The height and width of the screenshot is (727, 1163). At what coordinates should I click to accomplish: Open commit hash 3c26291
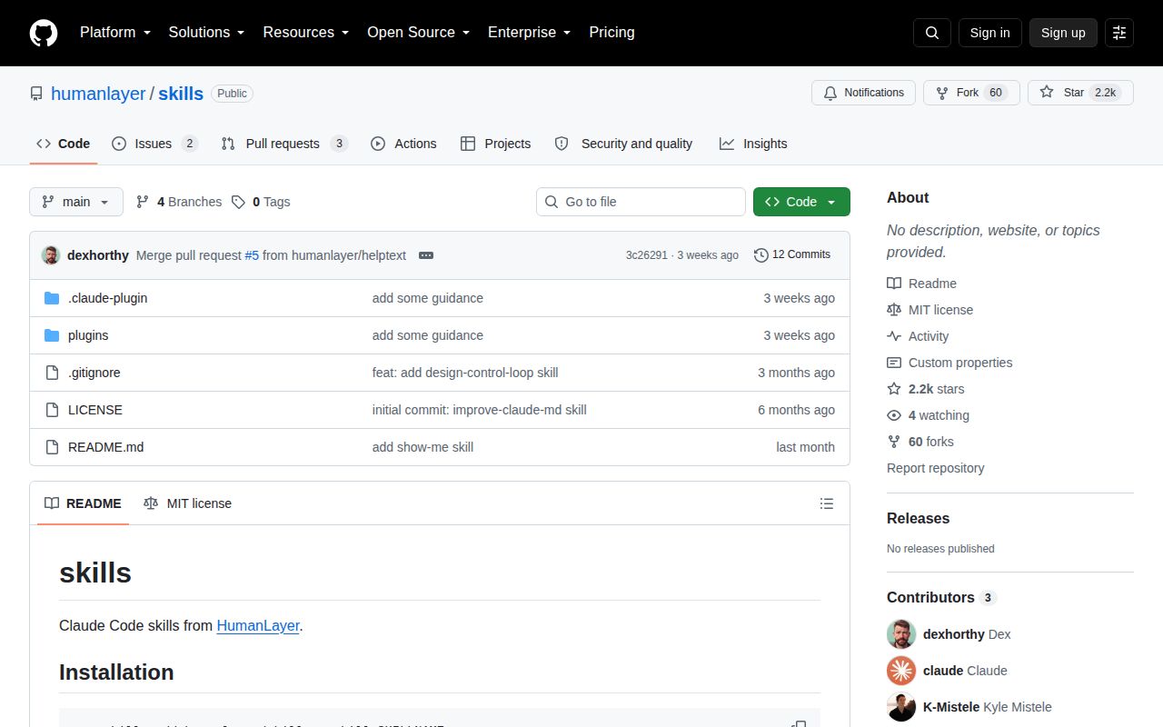click(x=647, y=255)
